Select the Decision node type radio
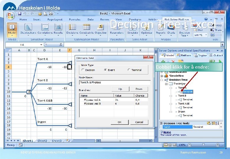230x159 pixels. pos(83,70)
